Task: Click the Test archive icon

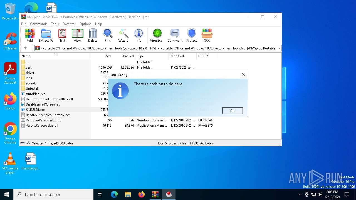Action: (62, 35)
